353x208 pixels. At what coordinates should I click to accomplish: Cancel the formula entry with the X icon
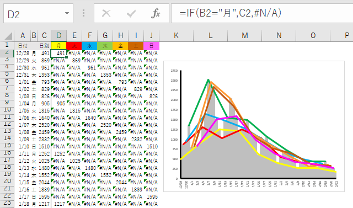[x=106, y=13]
